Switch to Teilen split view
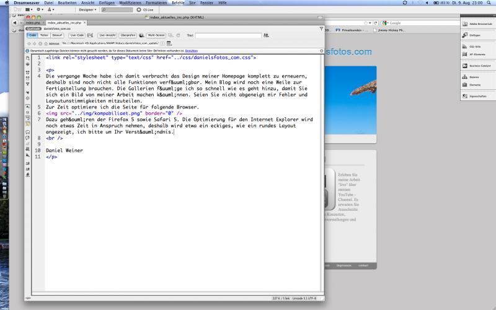 coord(44,35)
